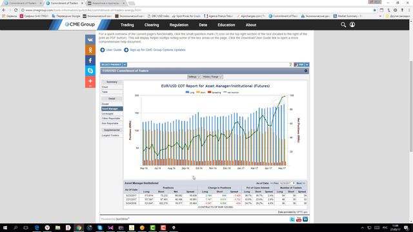Toggle Spreading series in chart legend

214,92
